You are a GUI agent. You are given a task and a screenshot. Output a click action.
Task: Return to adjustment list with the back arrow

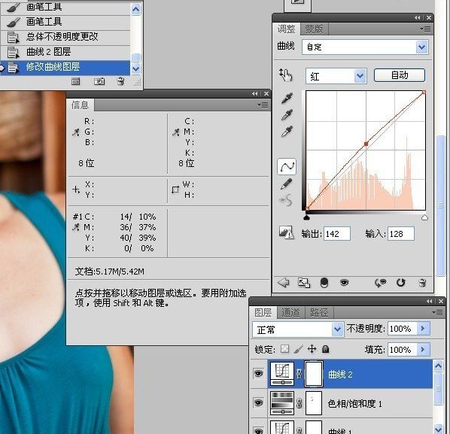(284, 283)
